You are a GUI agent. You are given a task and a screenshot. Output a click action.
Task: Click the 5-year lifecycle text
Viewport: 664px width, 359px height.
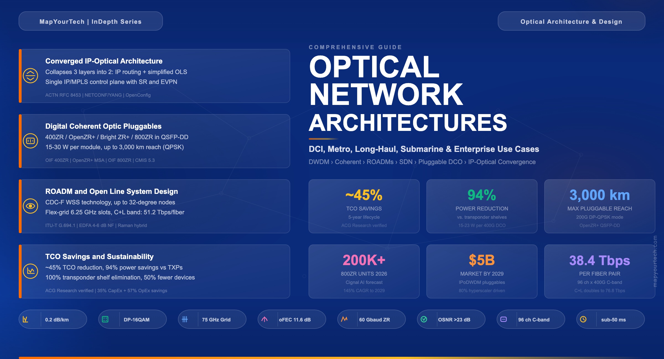pos(364,217)
